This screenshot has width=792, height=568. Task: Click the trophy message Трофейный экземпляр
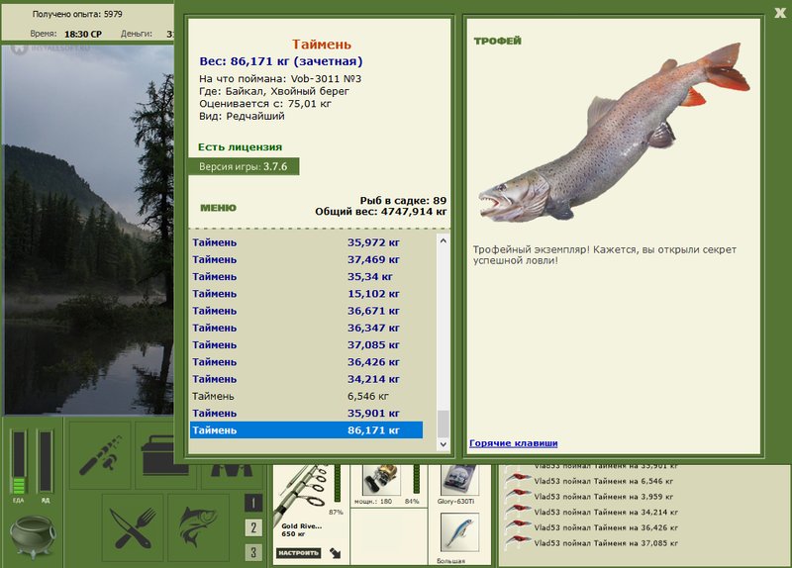coord(605,255)
